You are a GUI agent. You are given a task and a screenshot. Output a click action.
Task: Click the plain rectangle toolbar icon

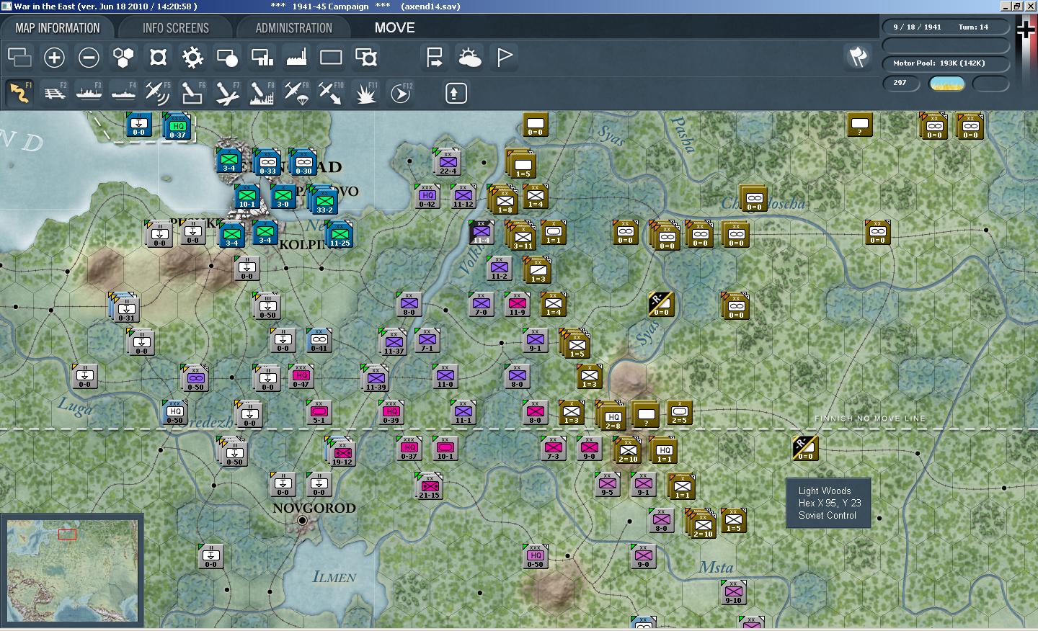tap(331, 57)
